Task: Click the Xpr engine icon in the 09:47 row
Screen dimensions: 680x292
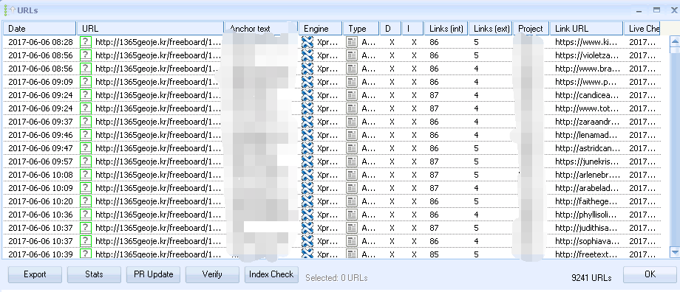Action: point(307,148)
